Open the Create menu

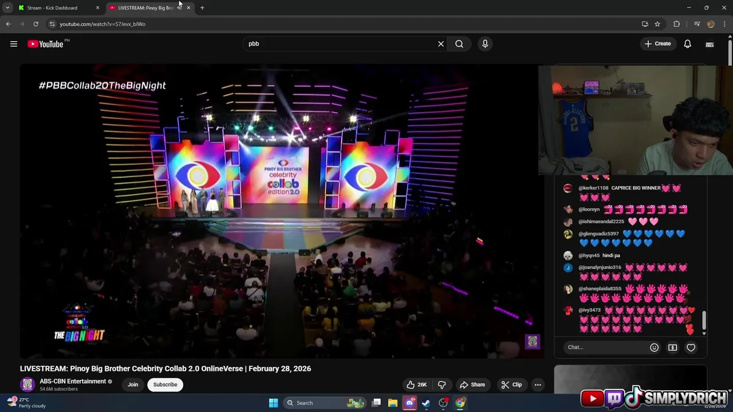(x=657, y=43)
